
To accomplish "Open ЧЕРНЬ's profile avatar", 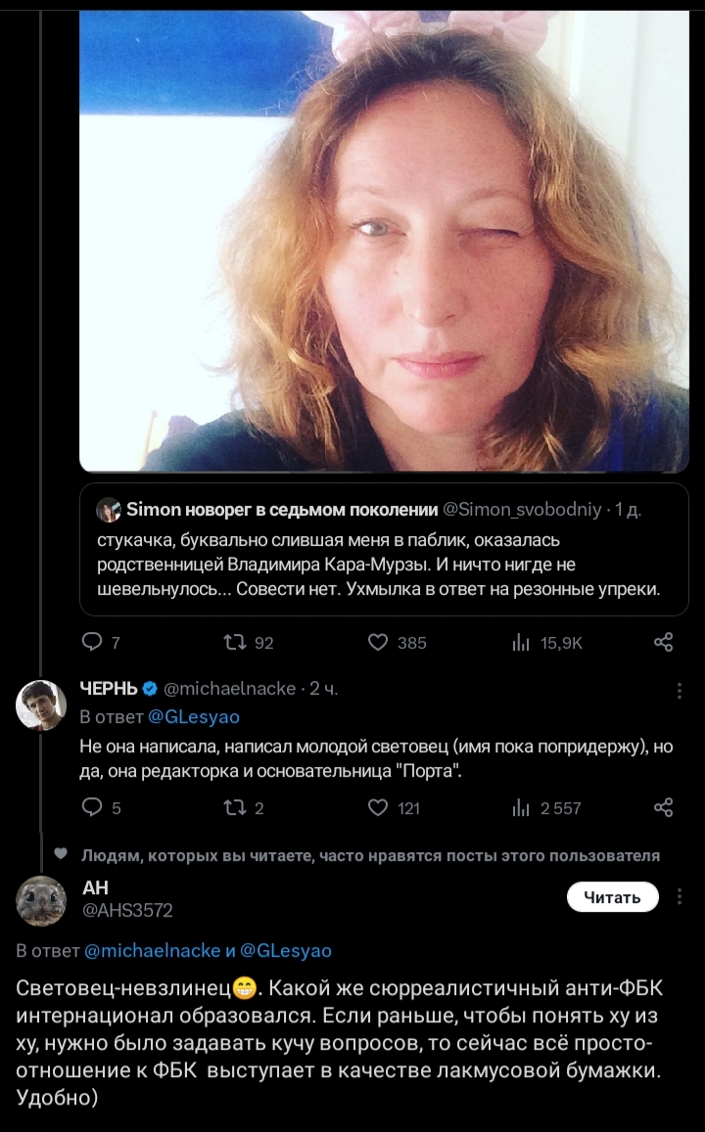I will 41,704.
